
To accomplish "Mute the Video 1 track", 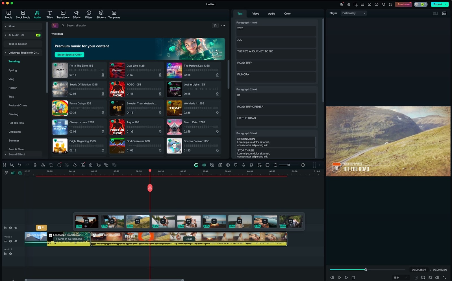I will click(10, 241).
